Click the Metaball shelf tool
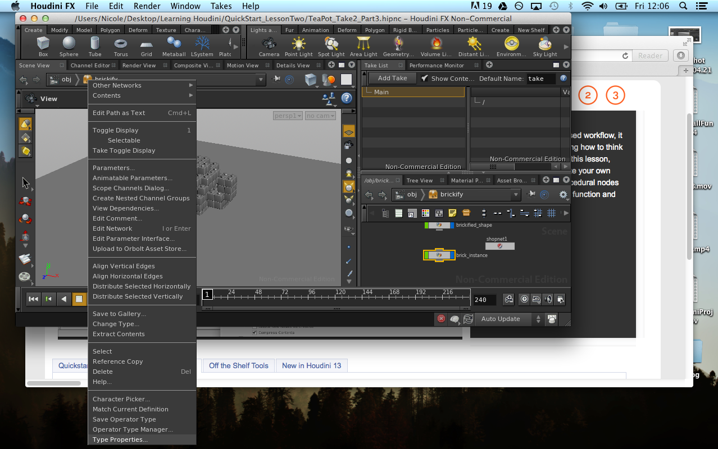The width and height of the screenshot is (718, 449). tap(174, 46)
